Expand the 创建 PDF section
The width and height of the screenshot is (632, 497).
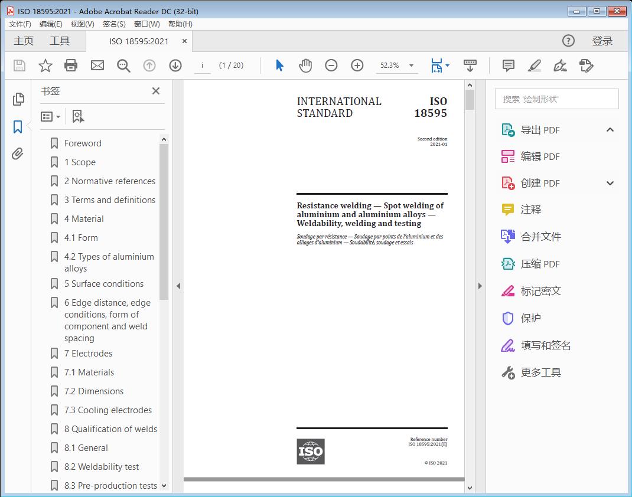(610, 183)
